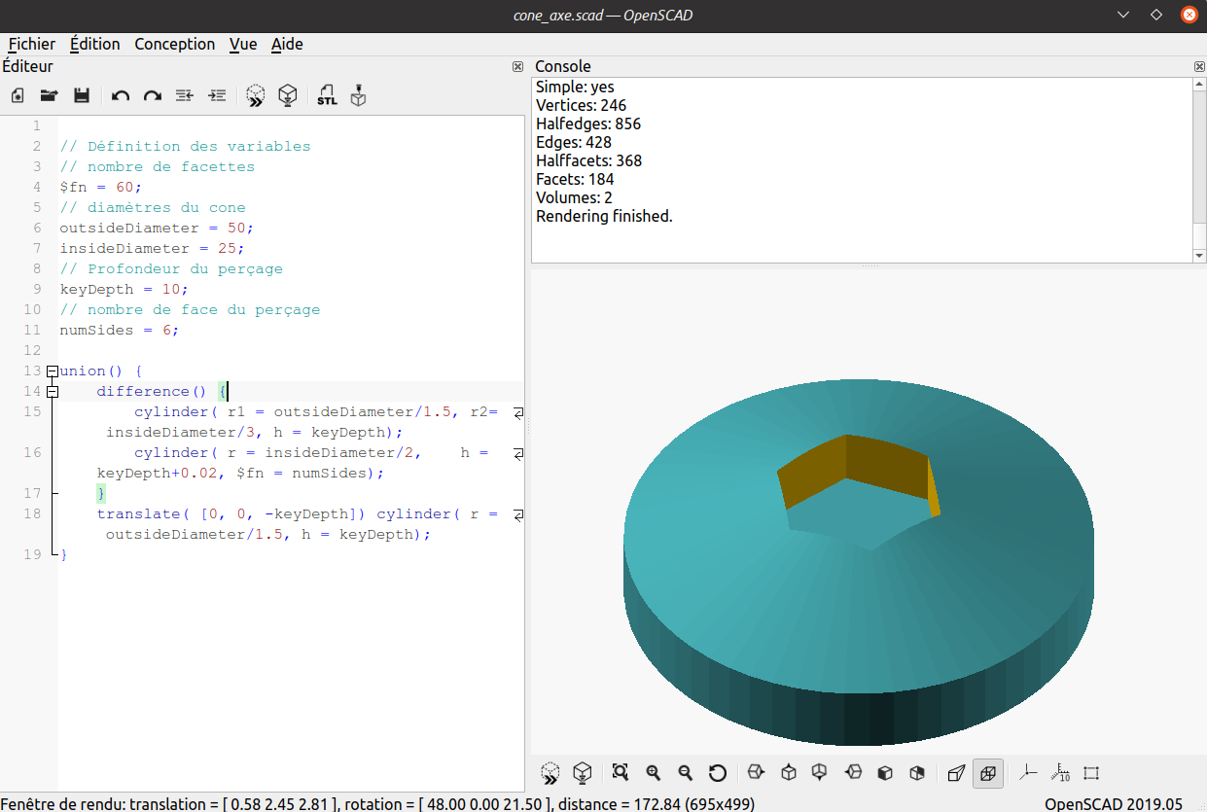The width and height of the screenshot is (1207, 812).
Task: Zoom in using the viewport magnifier plus icon
Action: pos(654,772)
